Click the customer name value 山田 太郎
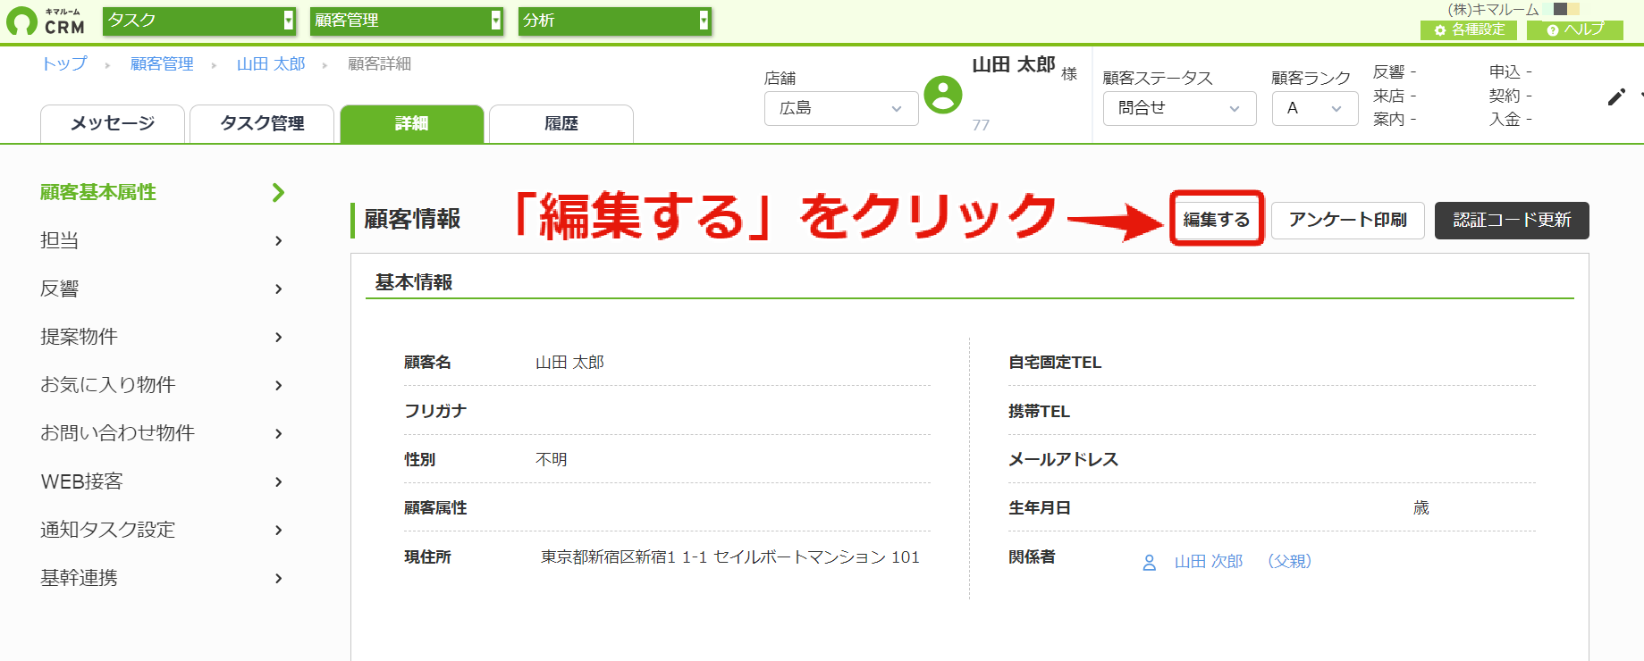The height and width of the screenshot is (661, 1644). pos(569,363)
